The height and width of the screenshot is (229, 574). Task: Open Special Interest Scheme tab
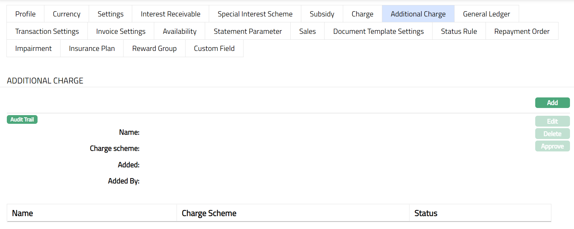pyautogui.click(x=255, y=14)
